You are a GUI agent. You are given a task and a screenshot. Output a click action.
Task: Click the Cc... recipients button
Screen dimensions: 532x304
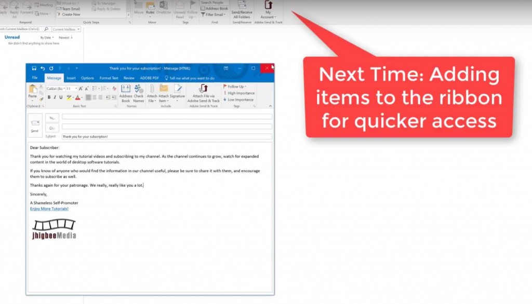52,128
